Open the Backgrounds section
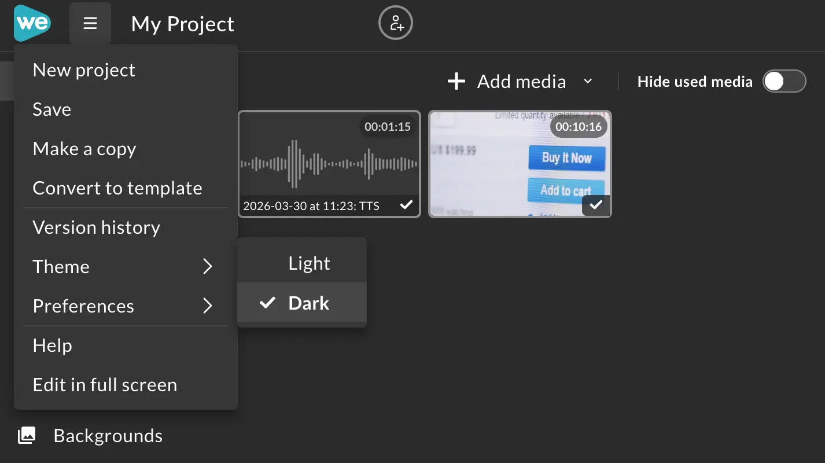825x463 pixels. click(x=90, y=436)
